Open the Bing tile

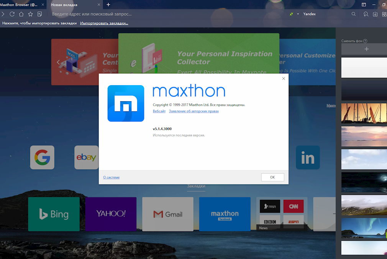[54, 214]
